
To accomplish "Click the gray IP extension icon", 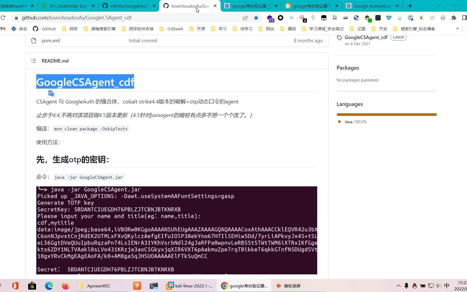I will point(432,18).
